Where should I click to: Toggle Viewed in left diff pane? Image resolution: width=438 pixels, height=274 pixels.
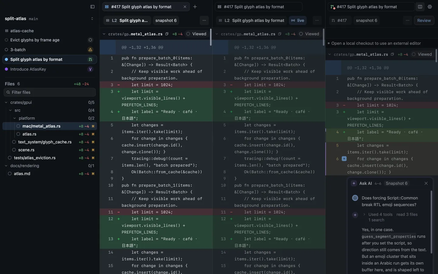pos(196,34)
